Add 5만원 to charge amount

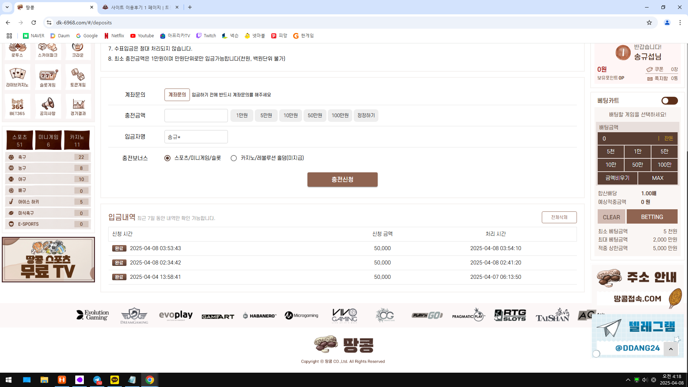tap(266, 115)
